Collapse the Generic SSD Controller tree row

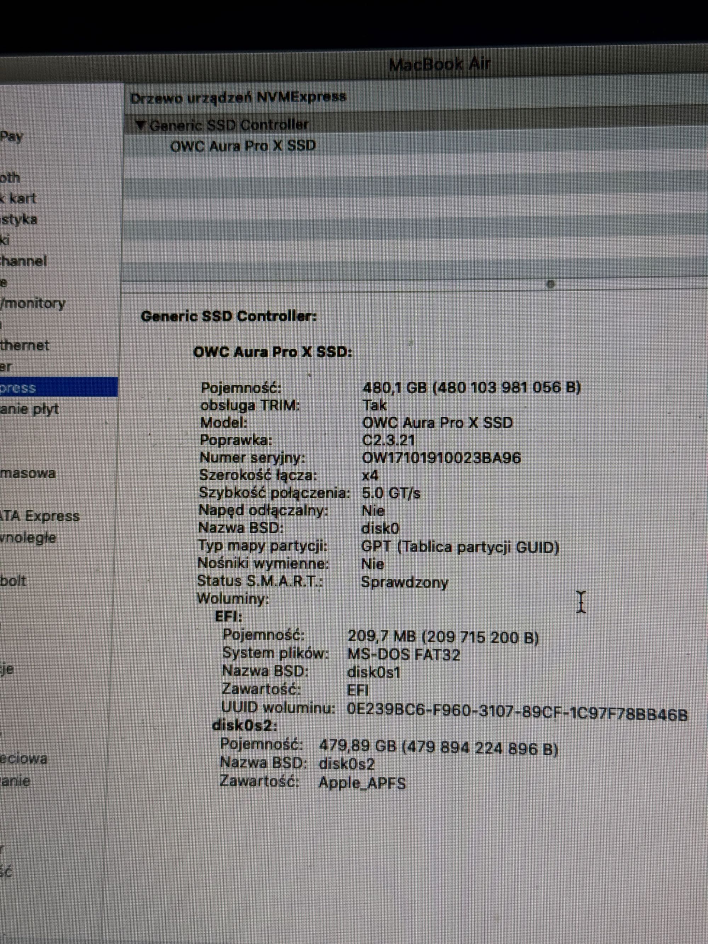[x=141, y=125]
